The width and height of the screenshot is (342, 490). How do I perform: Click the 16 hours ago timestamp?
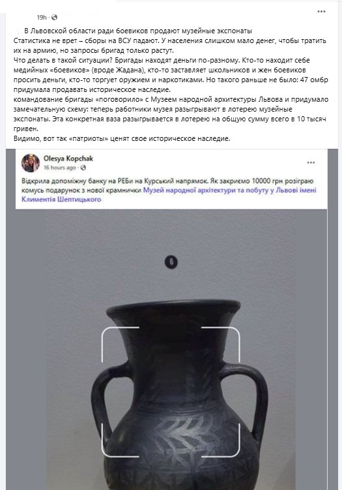59,168
